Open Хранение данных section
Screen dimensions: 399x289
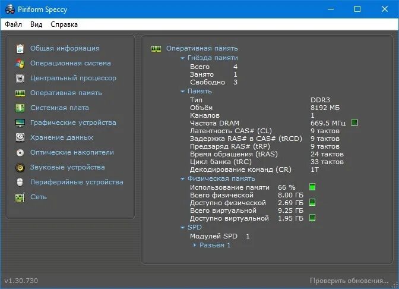(x=62, y=137)
